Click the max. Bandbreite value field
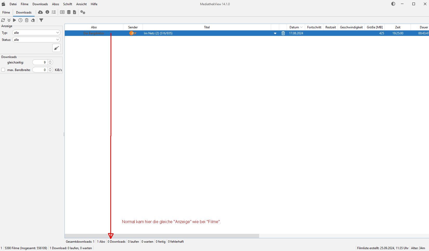 [x=40, y=70]
